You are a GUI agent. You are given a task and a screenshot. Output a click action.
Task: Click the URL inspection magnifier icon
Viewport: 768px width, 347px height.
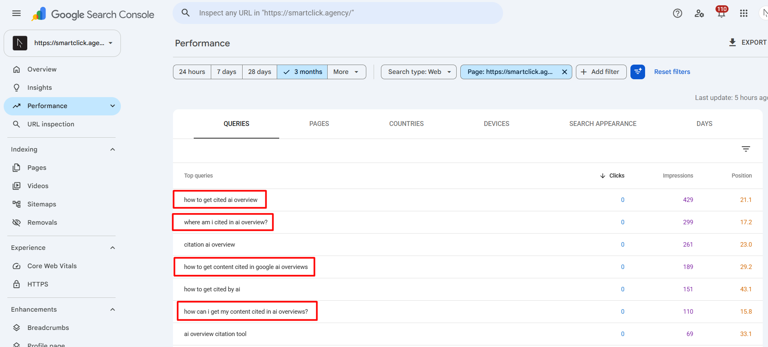click(x=17, y=124)
